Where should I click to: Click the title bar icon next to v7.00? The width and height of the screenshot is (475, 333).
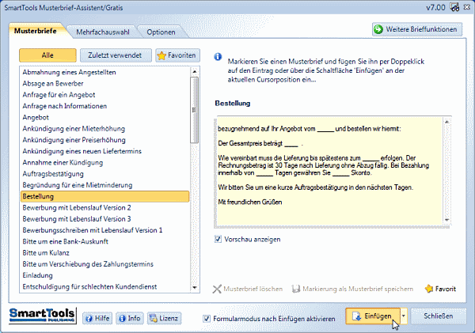(454, 7)
